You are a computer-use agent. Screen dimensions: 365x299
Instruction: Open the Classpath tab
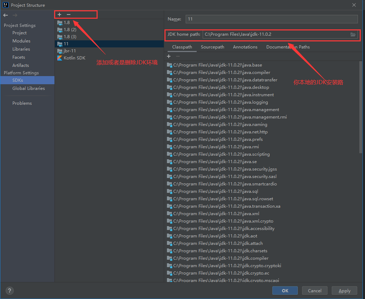click(182, 47)
